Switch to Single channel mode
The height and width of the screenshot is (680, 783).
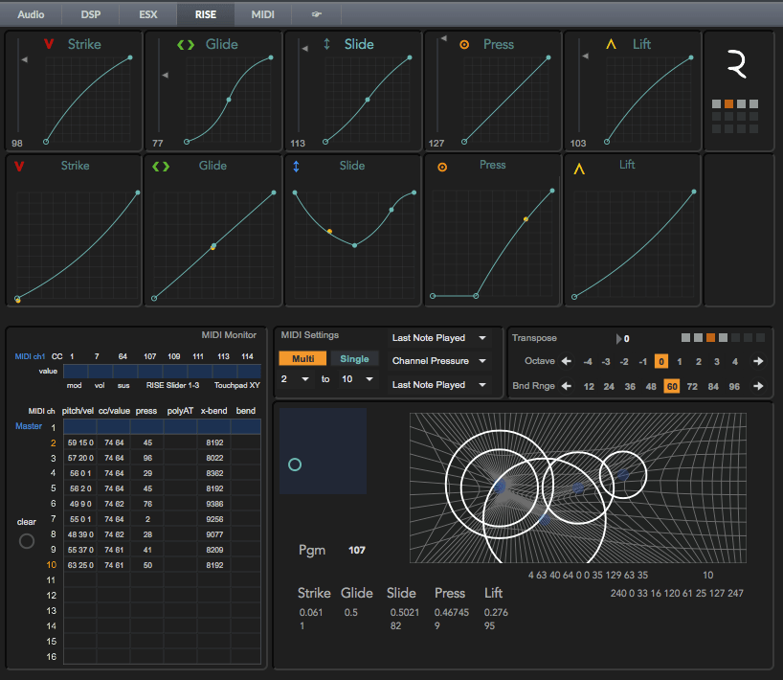pos(354,358)
